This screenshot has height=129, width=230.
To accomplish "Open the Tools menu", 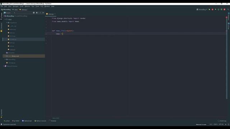I will click(37, 6).
